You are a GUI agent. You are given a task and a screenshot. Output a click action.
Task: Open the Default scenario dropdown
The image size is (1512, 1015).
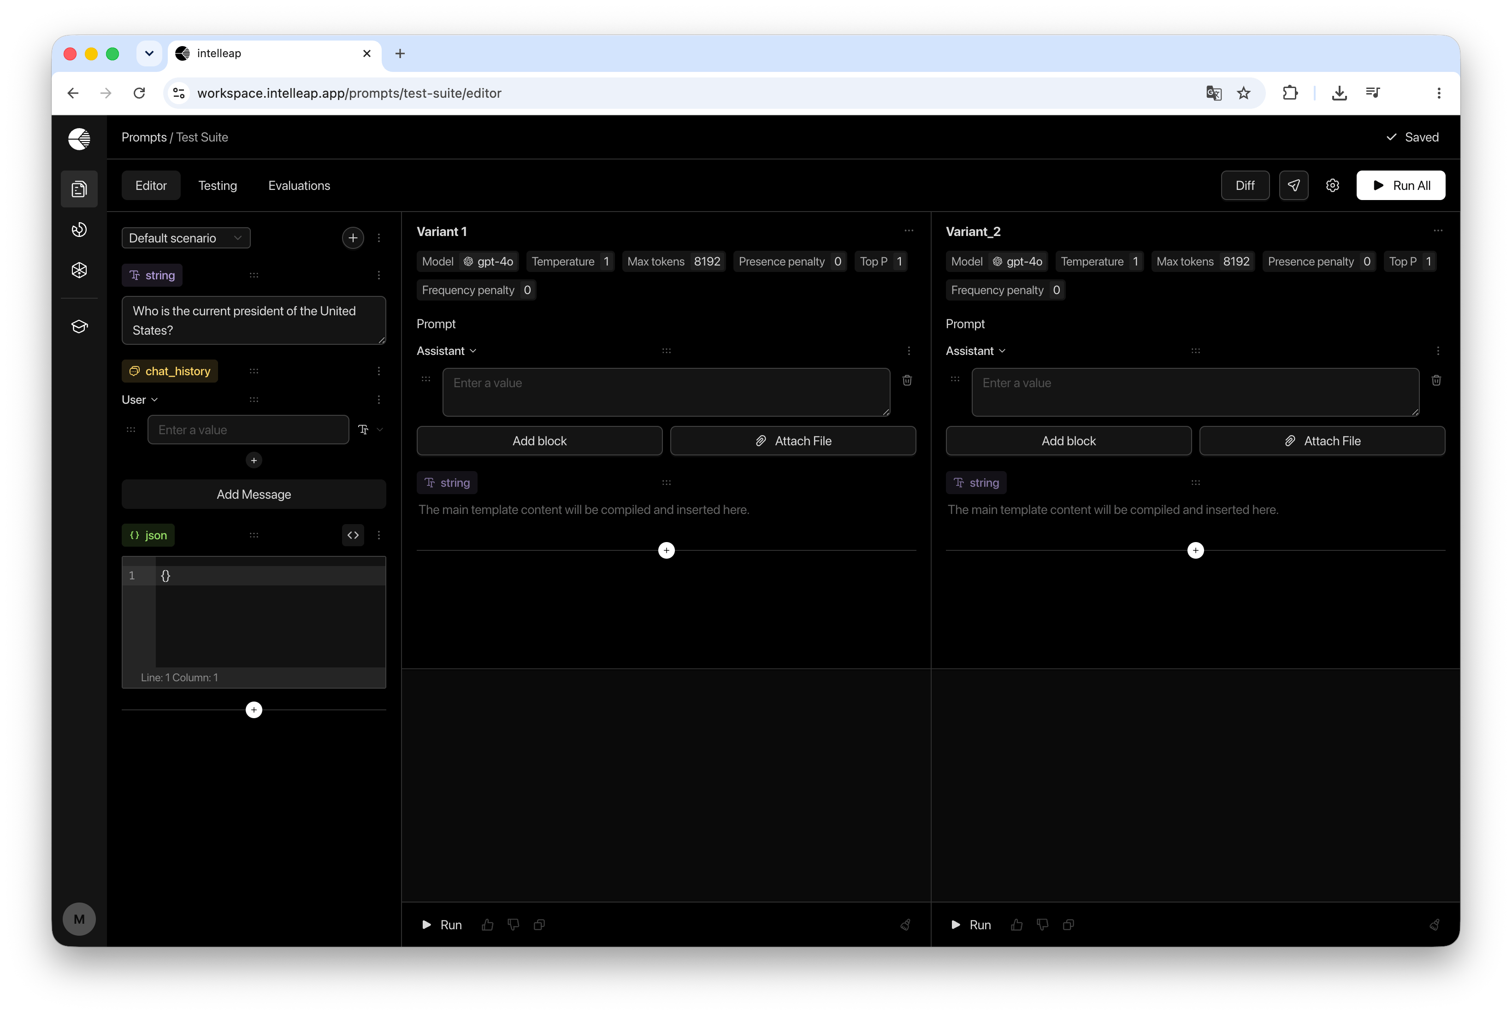tap(186, 238)
